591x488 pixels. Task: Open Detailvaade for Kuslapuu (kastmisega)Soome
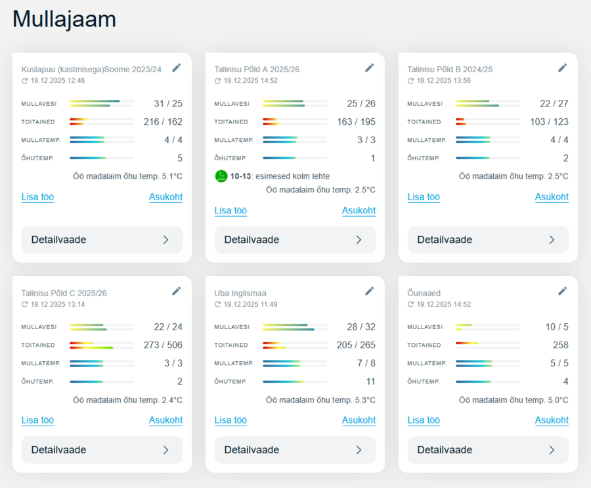click(x=102, y=240)
